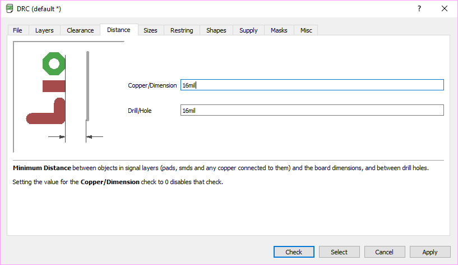Focus the Drill/Hole value field
The width and height of the screenshot is (458, 265).
(312, 110)
